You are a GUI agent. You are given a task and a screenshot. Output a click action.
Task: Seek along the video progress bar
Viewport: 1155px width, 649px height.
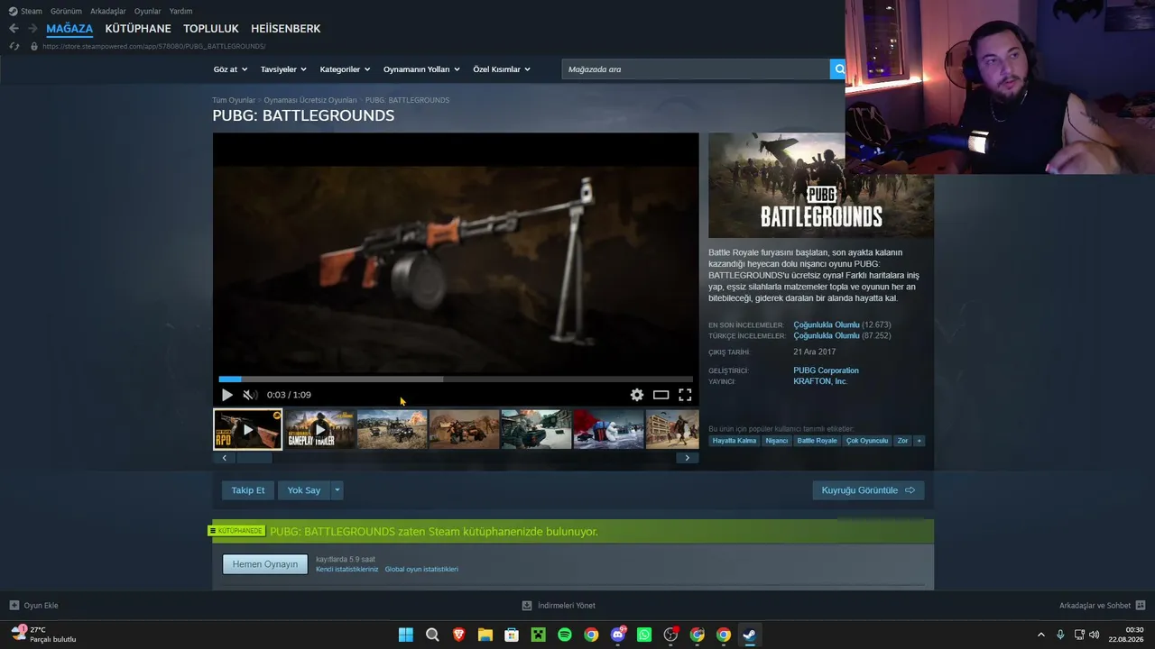coord(456,379)
